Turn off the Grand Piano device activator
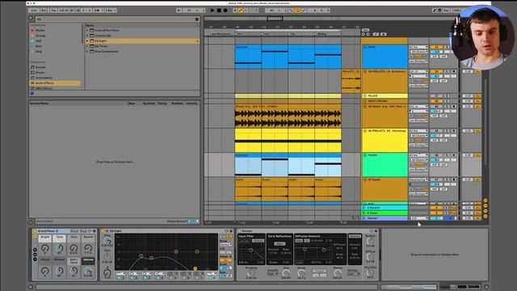 (x=35, y=231)
